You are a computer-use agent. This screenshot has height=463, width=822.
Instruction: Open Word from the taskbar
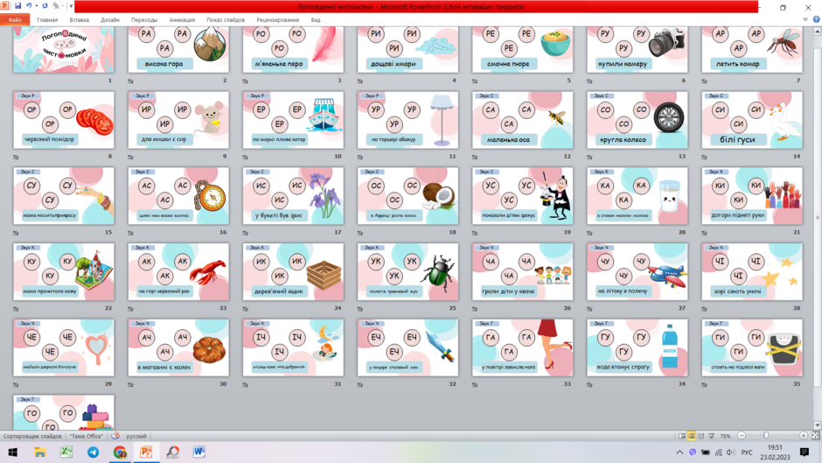[x=199, y=452]
